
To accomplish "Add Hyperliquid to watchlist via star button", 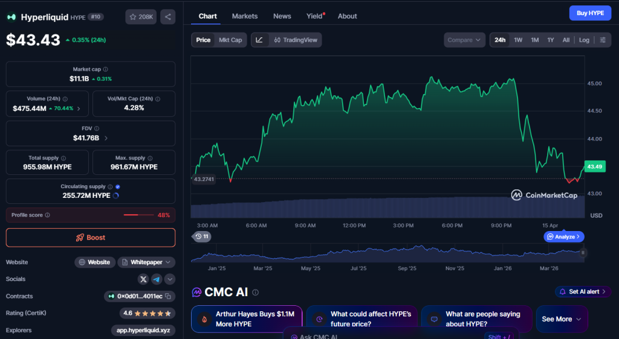I will click(142, 17).
